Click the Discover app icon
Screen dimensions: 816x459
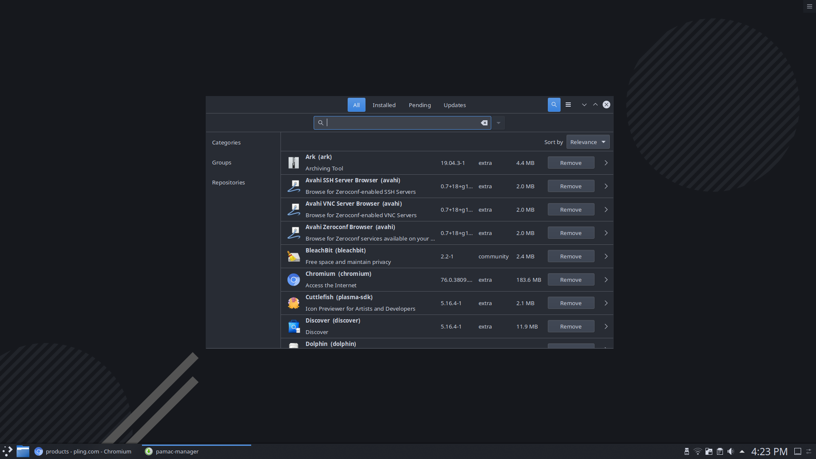(294, 326)
